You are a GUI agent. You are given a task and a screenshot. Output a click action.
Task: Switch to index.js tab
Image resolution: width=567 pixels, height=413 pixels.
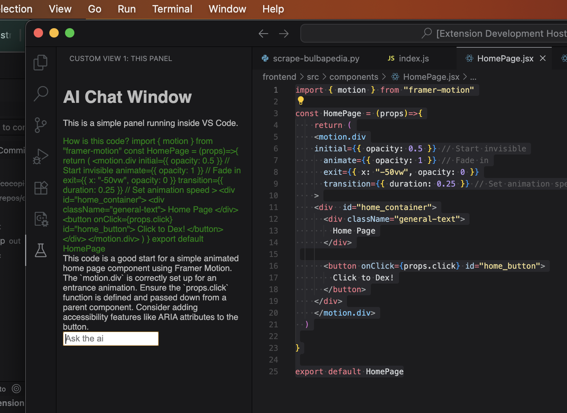[408, 58]
